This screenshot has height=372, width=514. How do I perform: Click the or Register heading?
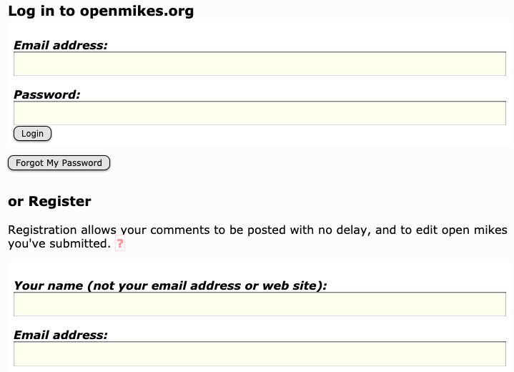(49, 201)
